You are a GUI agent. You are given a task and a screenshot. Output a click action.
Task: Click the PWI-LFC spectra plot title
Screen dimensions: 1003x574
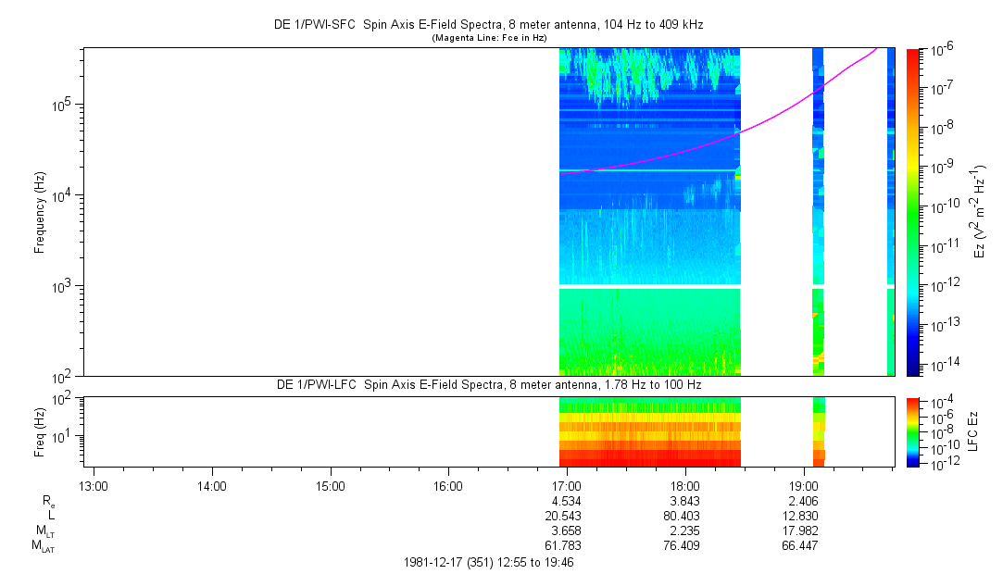coord(490,384)
